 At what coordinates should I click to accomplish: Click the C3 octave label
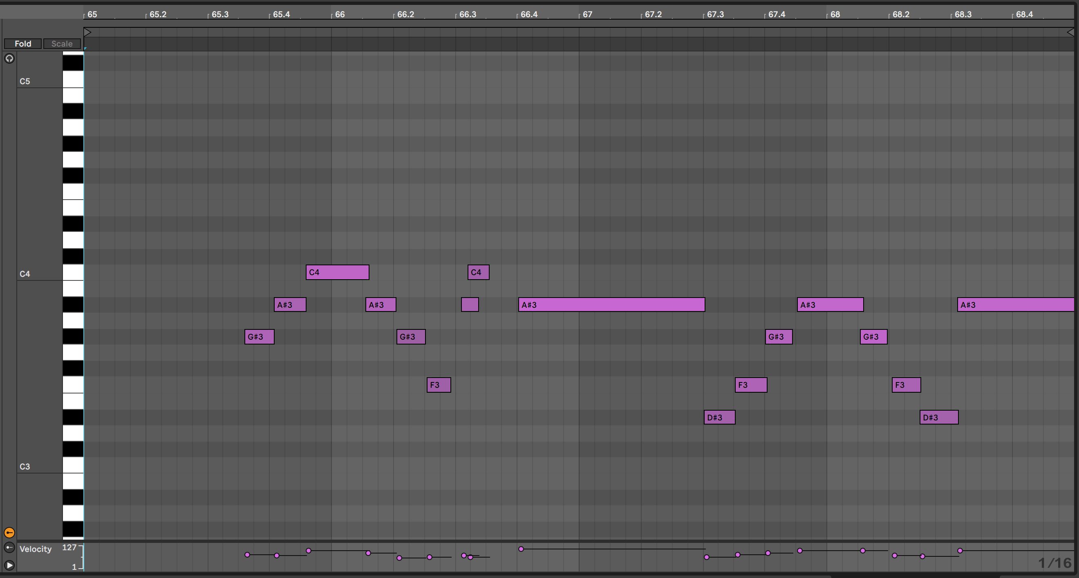25,466
